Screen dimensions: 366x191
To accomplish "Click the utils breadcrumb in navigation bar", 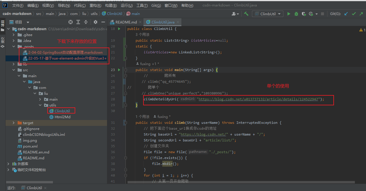I will [x=94, y=13].
